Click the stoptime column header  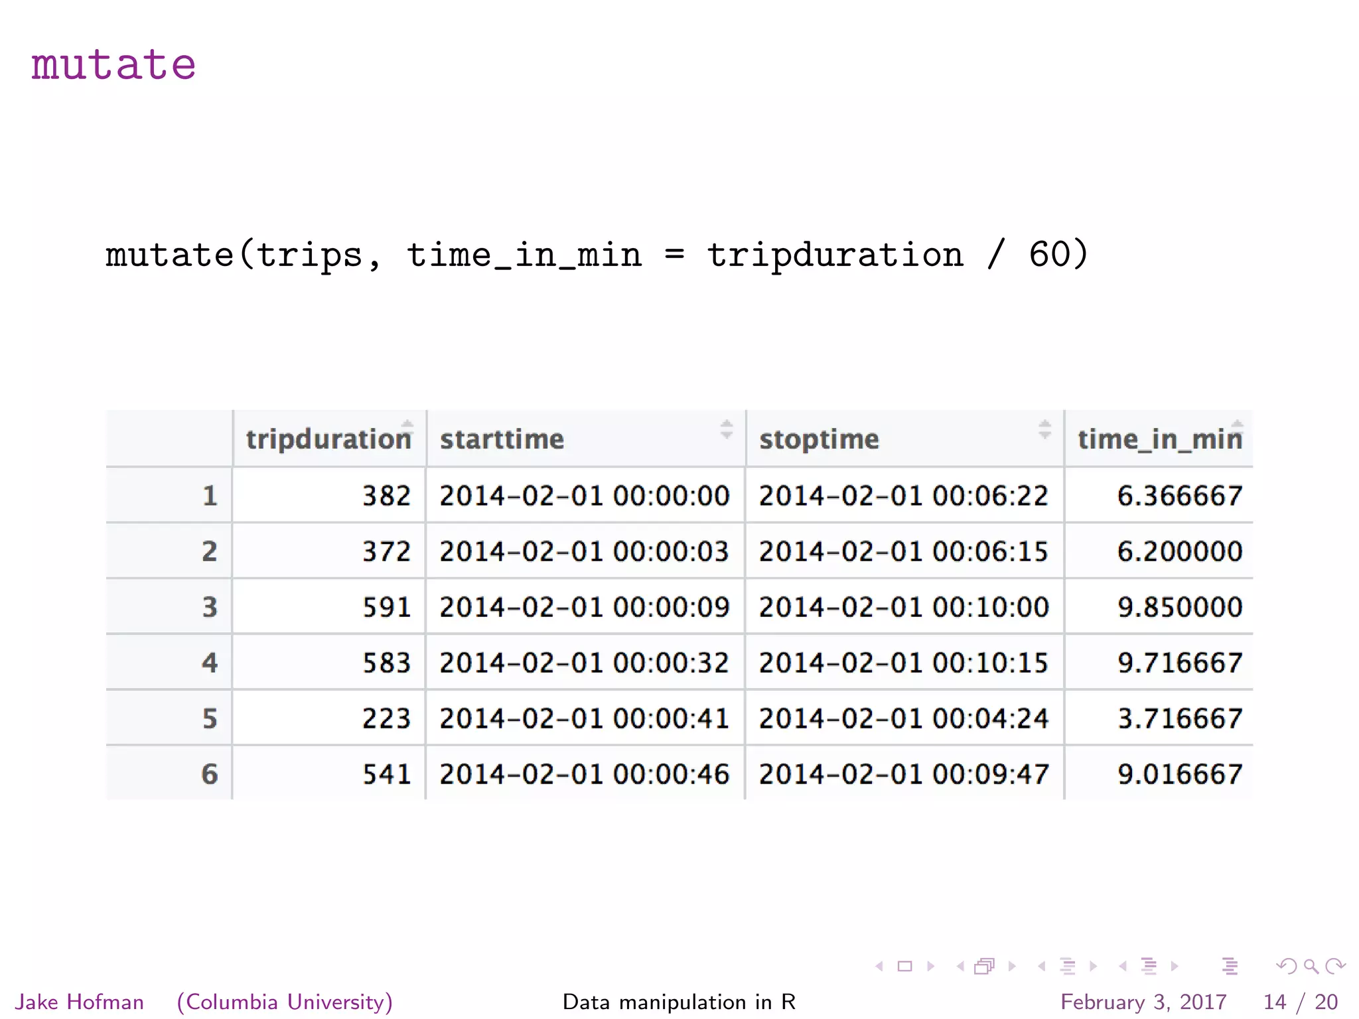905,439
